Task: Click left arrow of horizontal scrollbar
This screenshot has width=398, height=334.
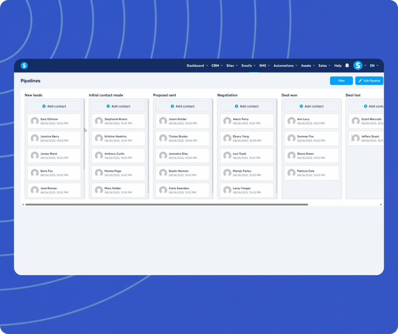Action: [23, 204]
